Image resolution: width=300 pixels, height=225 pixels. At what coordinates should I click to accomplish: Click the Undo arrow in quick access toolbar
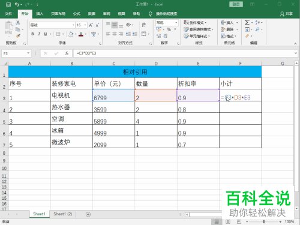pos(17,4)
